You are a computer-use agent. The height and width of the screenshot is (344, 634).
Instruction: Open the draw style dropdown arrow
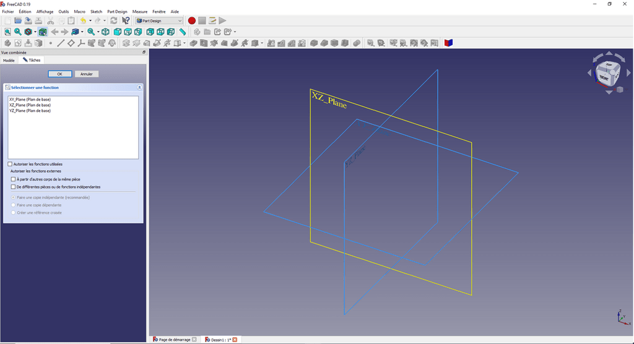(x=35, y=32)
